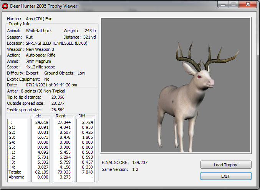Click the Left column header
Viewport: 260px width, 190px height.
pos(37,116)
